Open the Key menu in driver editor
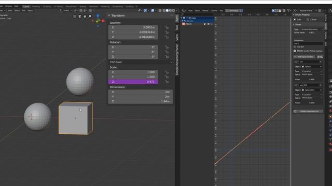This screenshot has width=332, height=186. [x=222, y=10]
